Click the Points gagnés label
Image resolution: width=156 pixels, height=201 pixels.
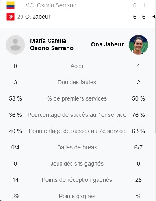tap(77, 196)
